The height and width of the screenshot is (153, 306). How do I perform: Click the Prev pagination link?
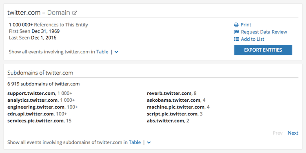click(277, 133)
